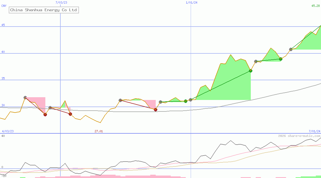The width and height of the screenshot is (321, 178).
Task: Click the second red dot below the moving average
Action: pyautogui.click(x=70, y=114)
